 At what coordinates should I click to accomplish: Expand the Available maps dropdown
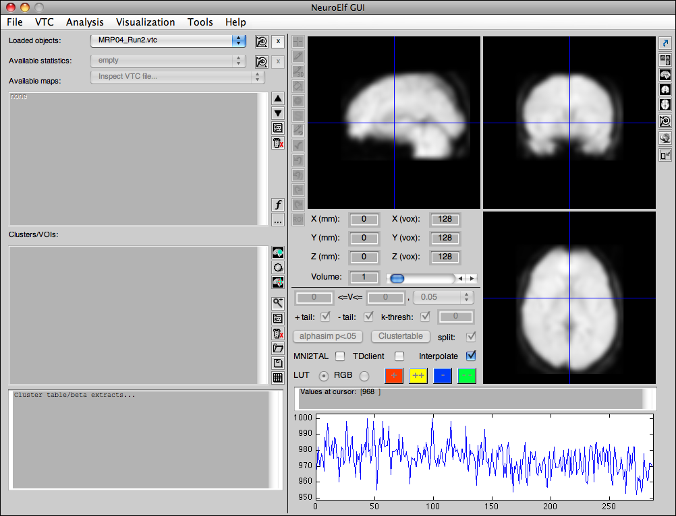coord(177,77)
